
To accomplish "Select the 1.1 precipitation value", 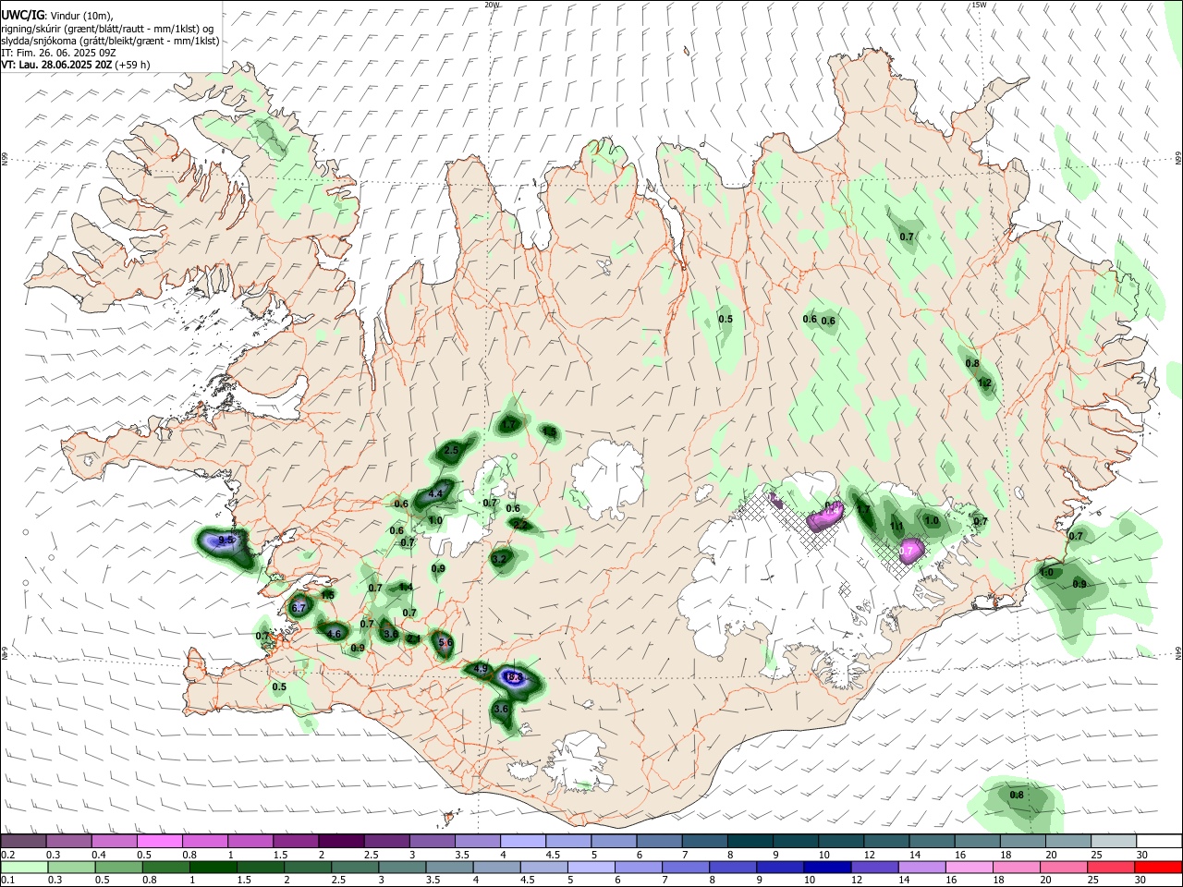I will coord(896,527).
